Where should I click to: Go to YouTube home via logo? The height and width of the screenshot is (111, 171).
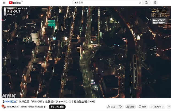click(15, 3)
